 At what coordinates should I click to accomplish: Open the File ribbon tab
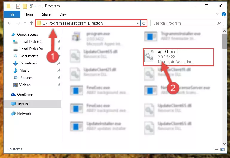pos(12,14)
